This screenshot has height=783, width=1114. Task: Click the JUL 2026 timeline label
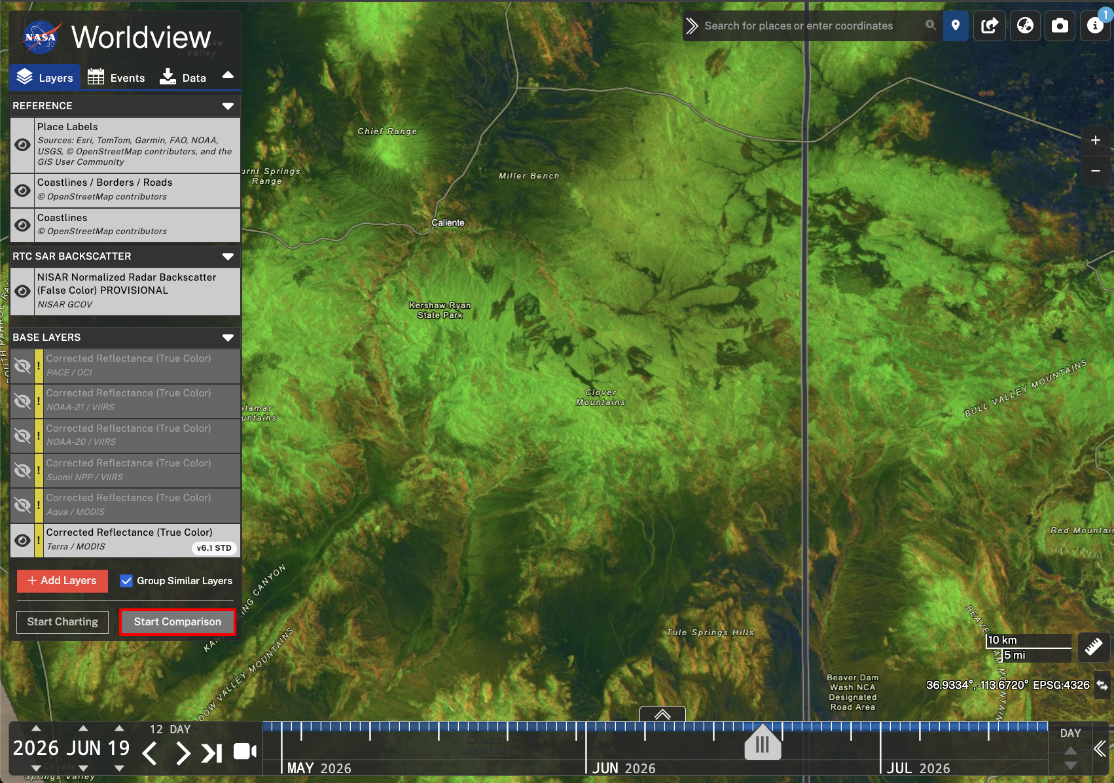tap(918, 768)
